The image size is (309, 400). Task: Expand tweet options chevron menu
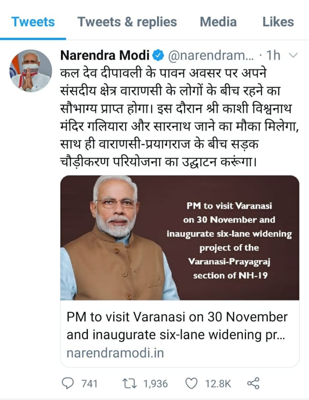click(294, 55)
